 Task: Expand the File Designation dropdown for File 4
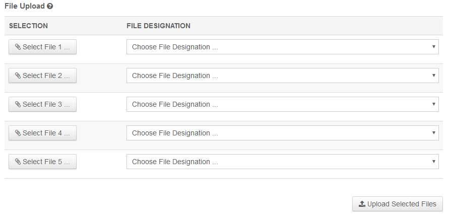(282, 133)
